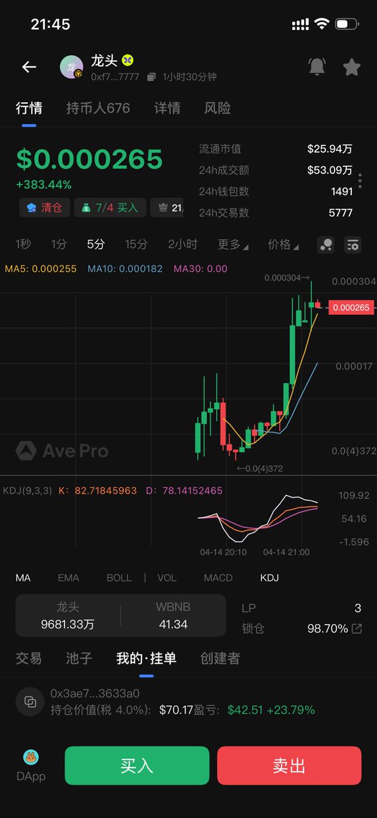Open price alert bell icon

[x=317, y=66]
